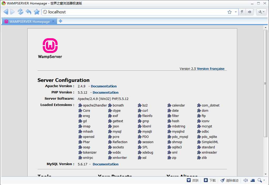The width and height of the screenshot is (269, 185).
Task: Select the WAMPSERVER Homepage tab
Action: click(29, 21)
